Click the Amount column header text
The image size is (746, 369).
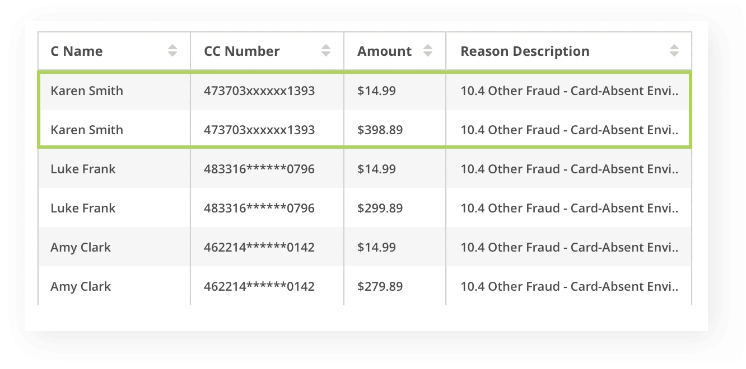point(384,51)
